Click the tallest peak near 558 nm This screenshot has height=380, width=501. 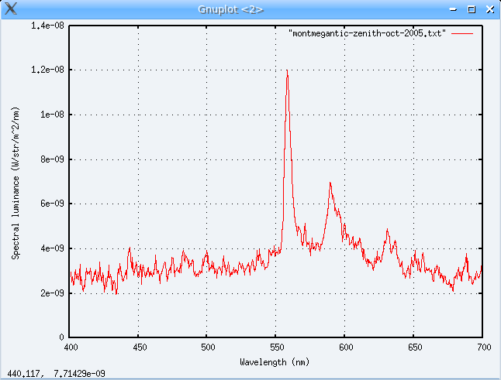point(287,71)
